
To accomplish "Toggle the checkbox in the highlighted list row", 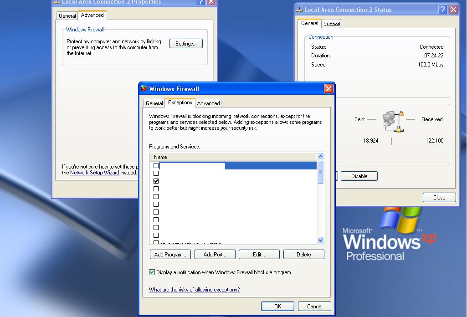I will click(x=156, y=165).
